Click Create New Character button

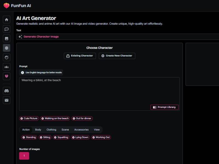pyautogui.click(x=117, y=56)
